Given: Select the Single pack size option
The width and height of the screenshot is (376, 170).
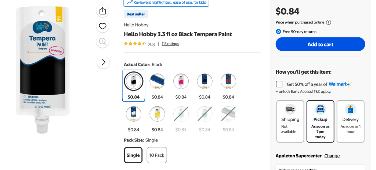Looking at the screenshot, I should 133,155.
